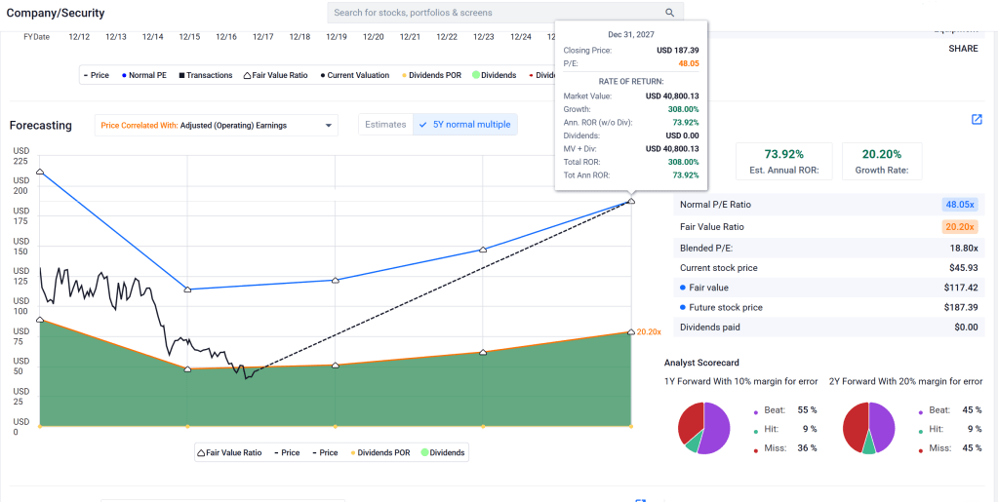The width and height of the screenshot is (998, 502).
Task: Click the blue dot beside Future stock price
Action: pos(684,307)
